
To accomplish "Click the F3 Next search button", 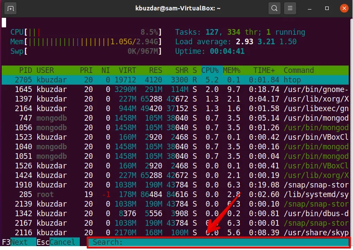I will pyautogui.click(x=19, y=242).
